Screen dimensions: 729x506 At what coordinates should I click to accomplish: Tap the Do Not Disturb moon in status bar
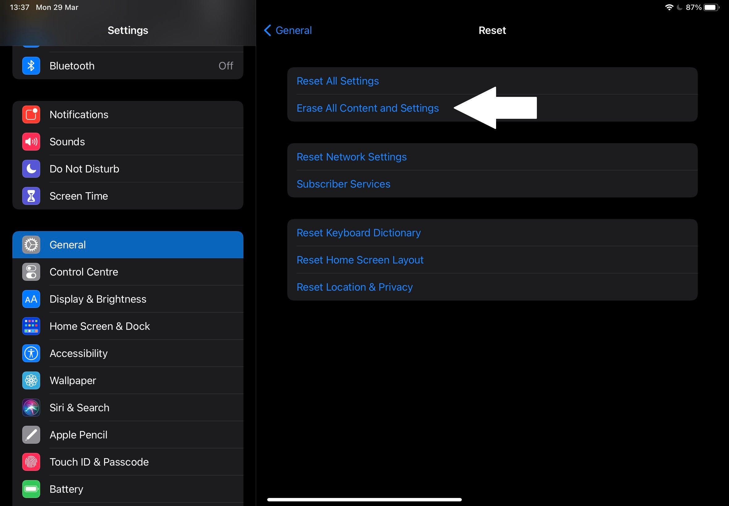pyautogui.click(x=679, y=7)
